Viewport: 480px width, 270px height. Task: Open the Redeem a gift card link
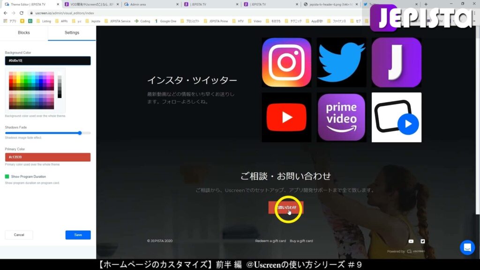click(x=270, y=241)
